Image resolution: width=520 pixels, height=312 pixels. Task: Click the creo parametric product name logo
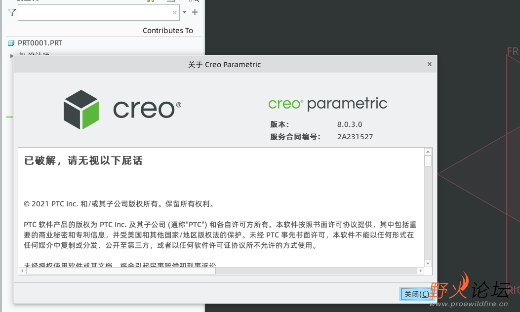327,104
